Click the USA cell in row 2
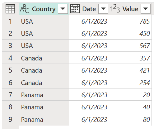Screen dimensions: 154x129 tap(44, 33)
